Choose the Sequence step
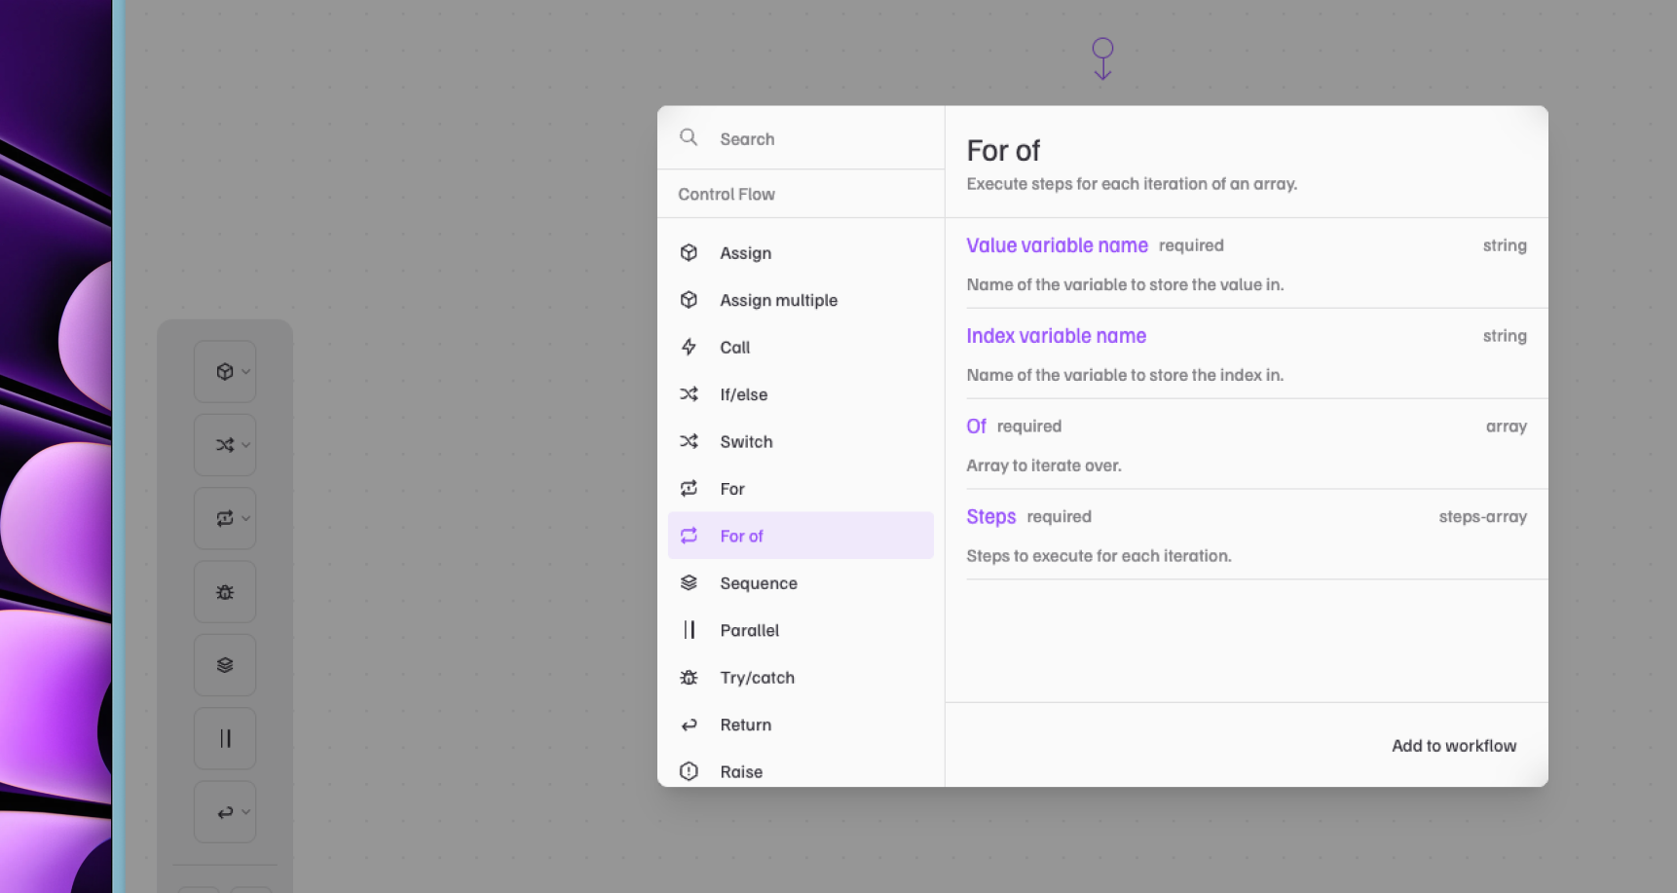The image size is (1677, 893). click(x=801, y=583)
